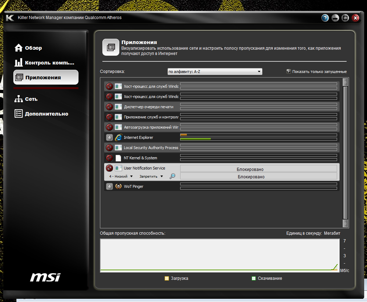
Task: Minimize the Killer Network Manager window
Action: (335, 18)
